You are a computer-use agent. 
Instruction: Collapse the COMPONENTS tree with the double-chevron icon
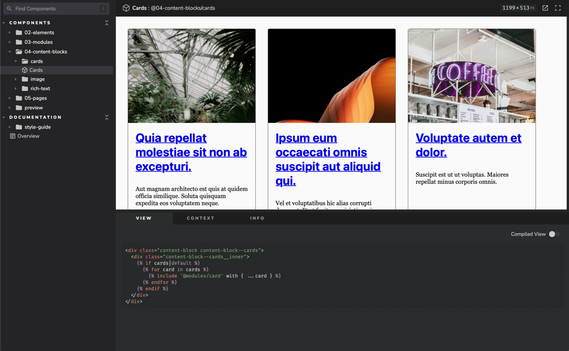[107, 23]
